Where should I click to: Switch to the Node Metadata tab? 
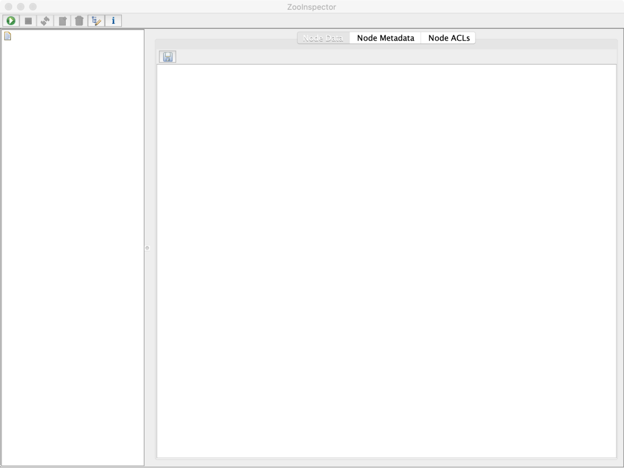click(385, 38)
